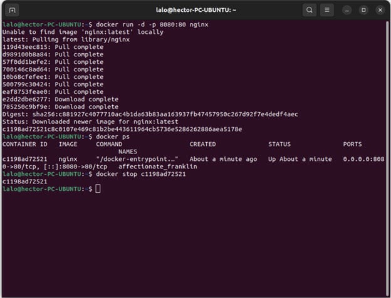Click the 'docker ps' command text
Screen dimensions: 391x298
click(x=113, y=136)
